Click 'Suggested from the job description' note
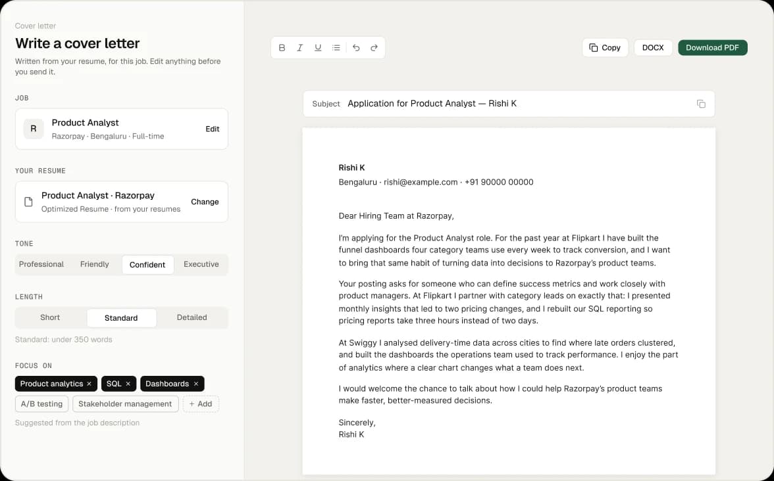Image resolution: width=774 pixels, height=481 pixels. click(77, 423)
